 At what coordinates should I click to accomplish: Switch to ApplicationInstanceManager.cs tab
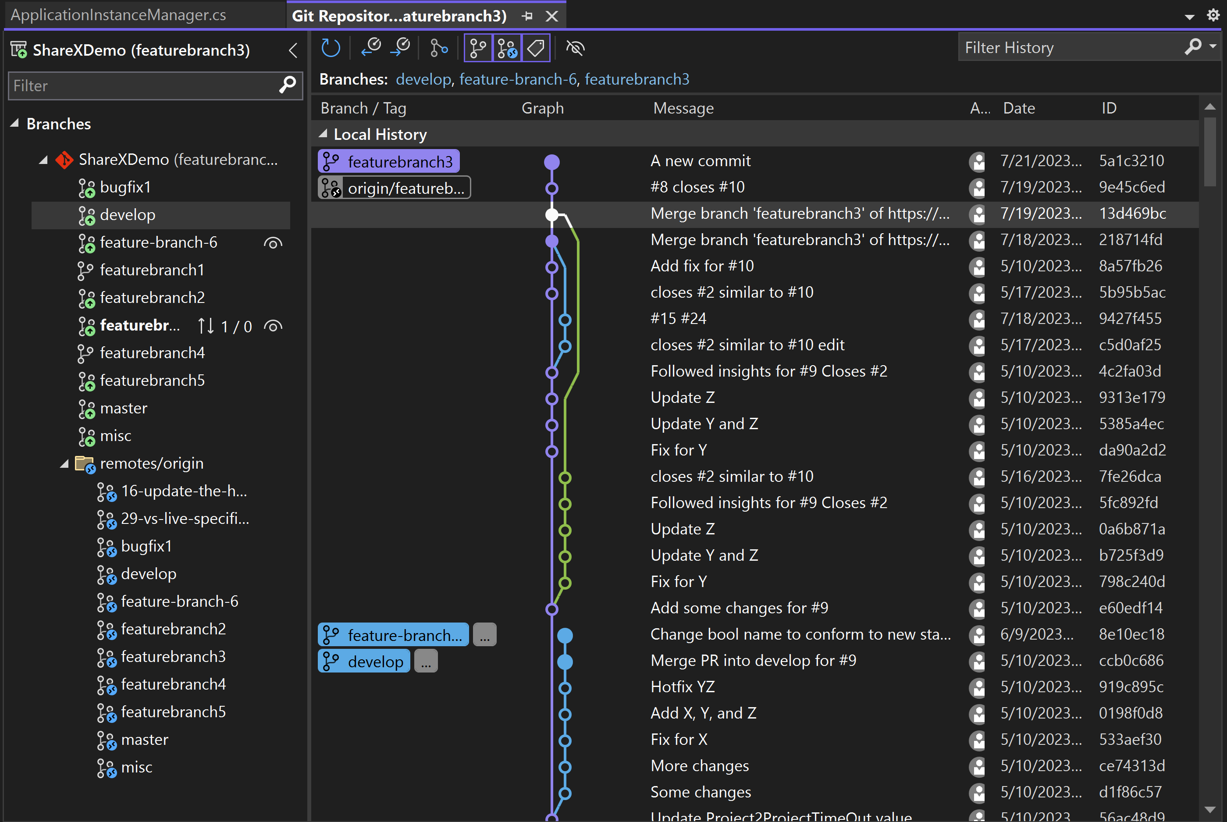coord(118,14)
